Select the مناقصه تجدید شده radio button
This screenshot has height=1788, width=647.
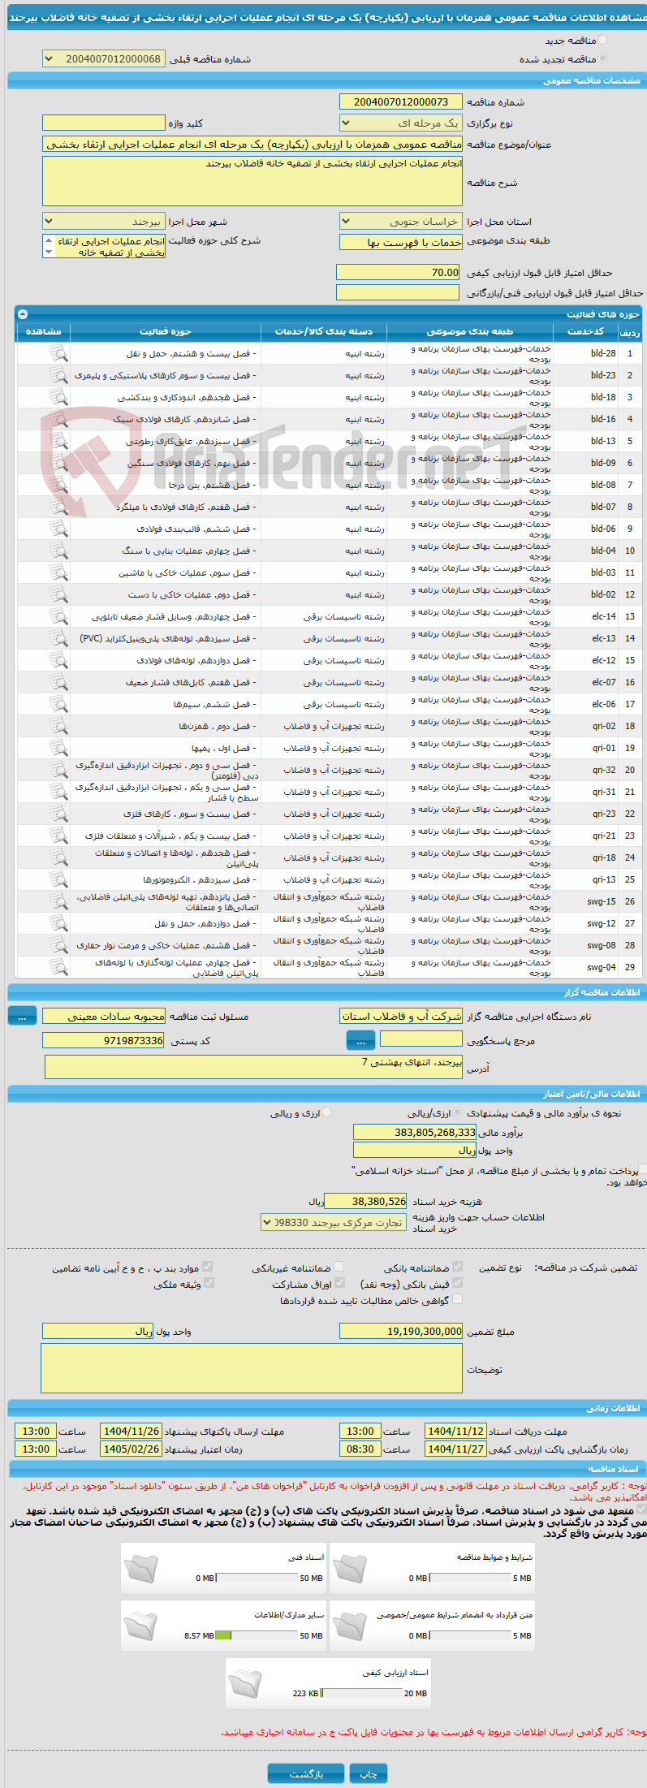602,58
